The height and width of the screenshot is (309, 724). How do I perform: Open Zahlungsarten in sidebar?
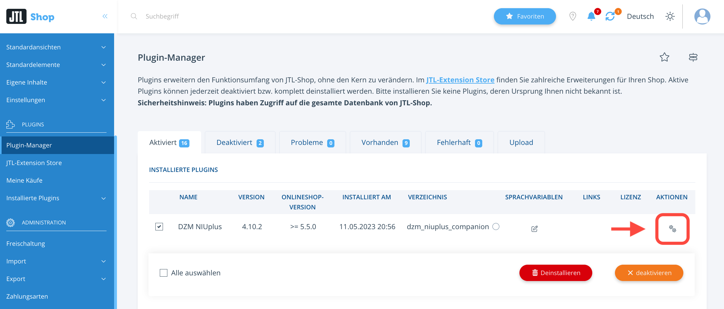click(x=57, y=296)
